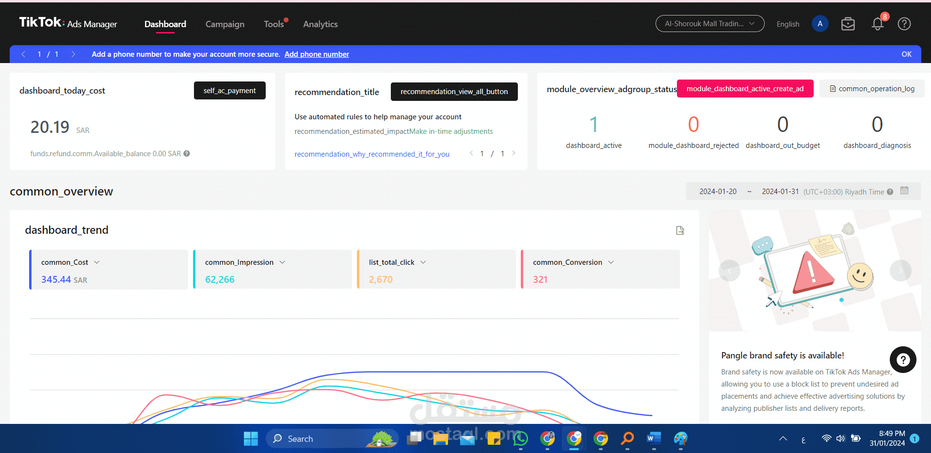Expand the list_total_click metric dropdown
Screen dimensions: 931x453
[423, 262]
